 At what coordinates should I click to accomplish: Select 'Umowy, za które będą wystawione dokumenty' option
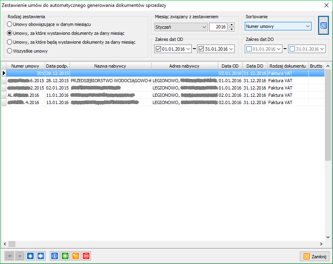(10, 42)
